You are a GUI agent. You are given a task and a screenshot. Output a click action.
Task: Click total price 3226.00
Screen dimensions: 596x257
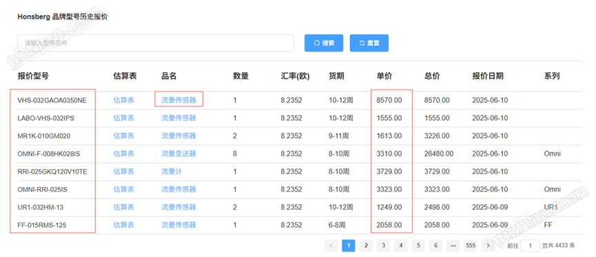coord(437,136)
